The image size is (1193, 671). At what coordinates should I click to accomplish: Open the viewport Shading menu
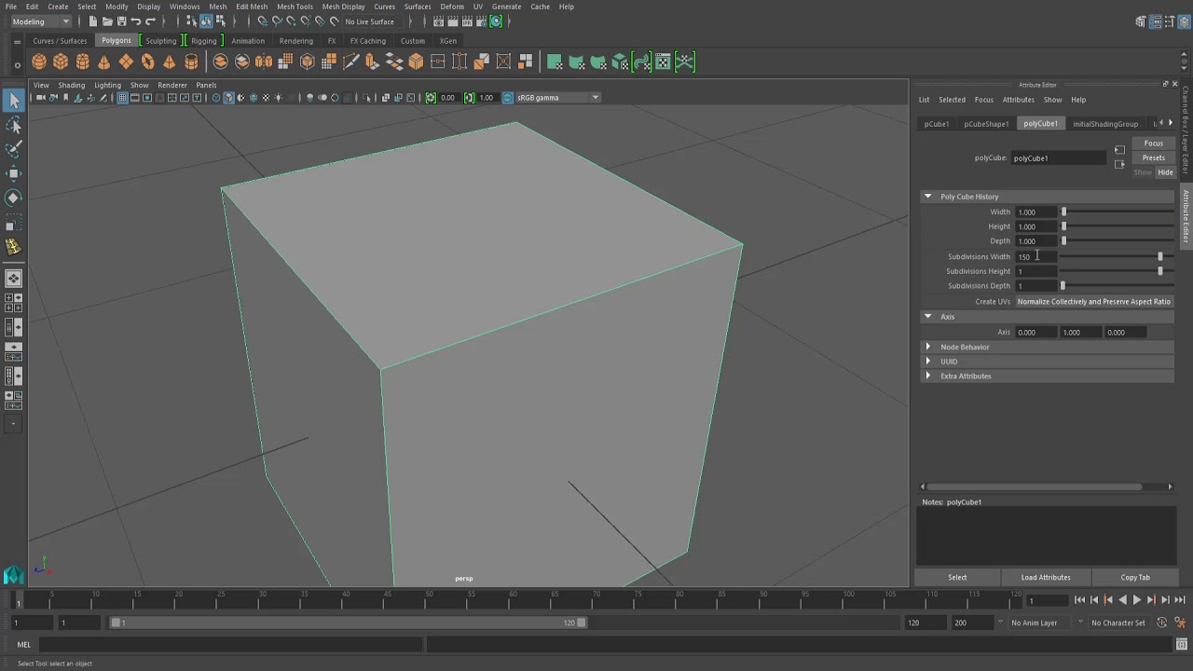pos(71,85)
